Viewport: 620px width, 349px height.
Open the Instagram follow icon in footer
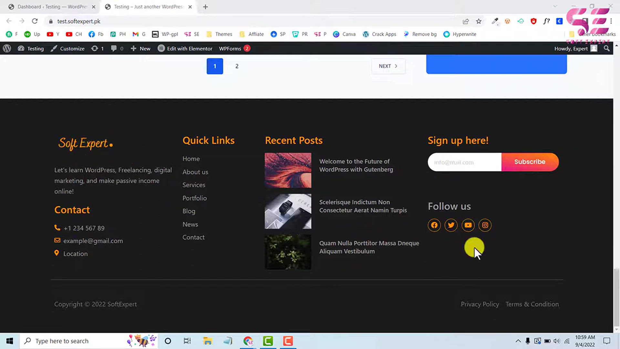click(485, 225)
